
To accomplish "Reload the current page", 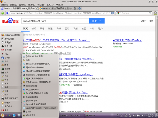I will click(x=113, y=13).
